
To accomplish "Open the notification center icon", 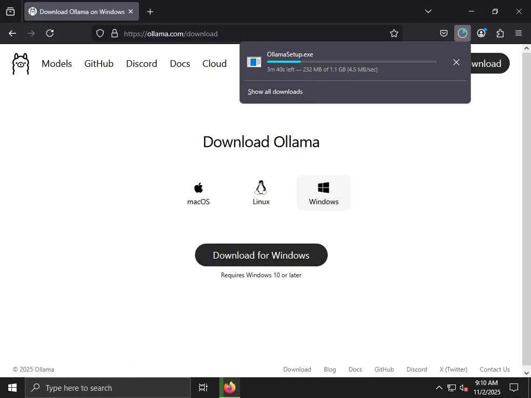I will (514, 388).
